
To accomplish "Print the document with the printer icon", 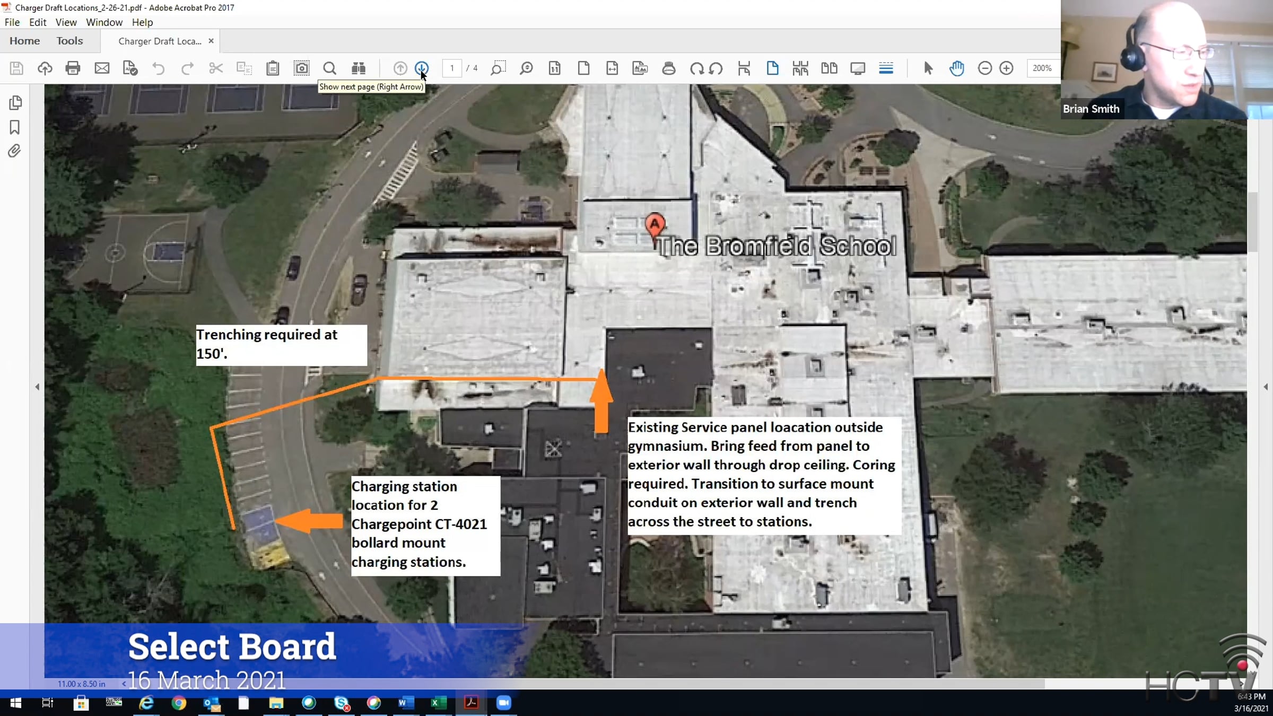I will click(x=73, y=68).
